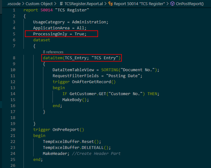The width and height of the screenshot is (211, 168).
Task: Click line number 12 in gutter
Action: coord(13,82)
